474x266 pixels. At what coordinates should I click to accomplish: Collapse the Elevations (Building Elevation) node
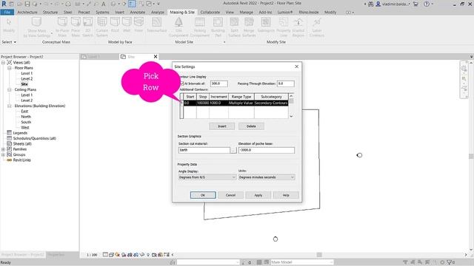click(x=10, y=106)
